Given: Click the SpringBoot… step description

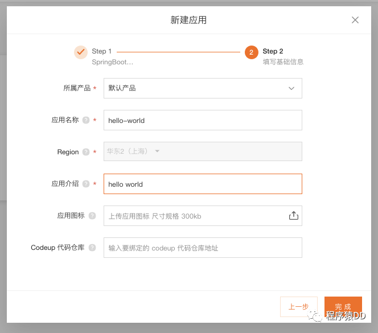Looking at the screenshot, I should pyautogui.click(x=112, y=62).
